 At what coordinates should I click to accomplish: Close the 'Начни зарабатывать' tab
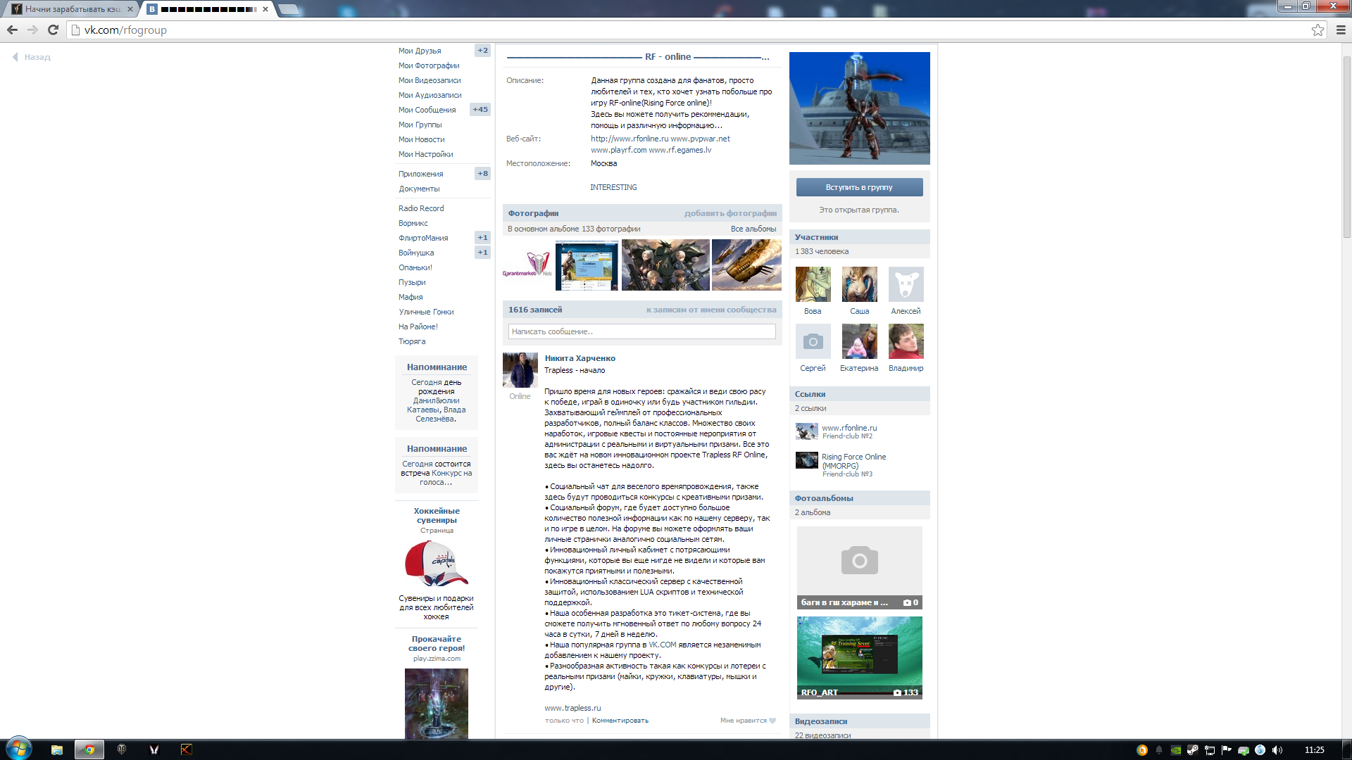[x=130, y=9]
